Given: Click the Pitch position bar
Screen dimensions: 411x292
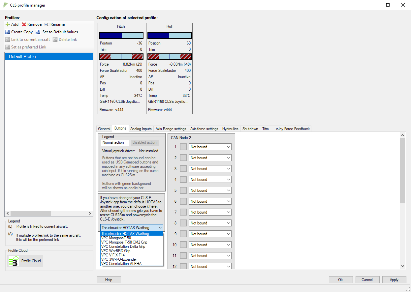Looking at the screenshot, I should click(121, 36).
